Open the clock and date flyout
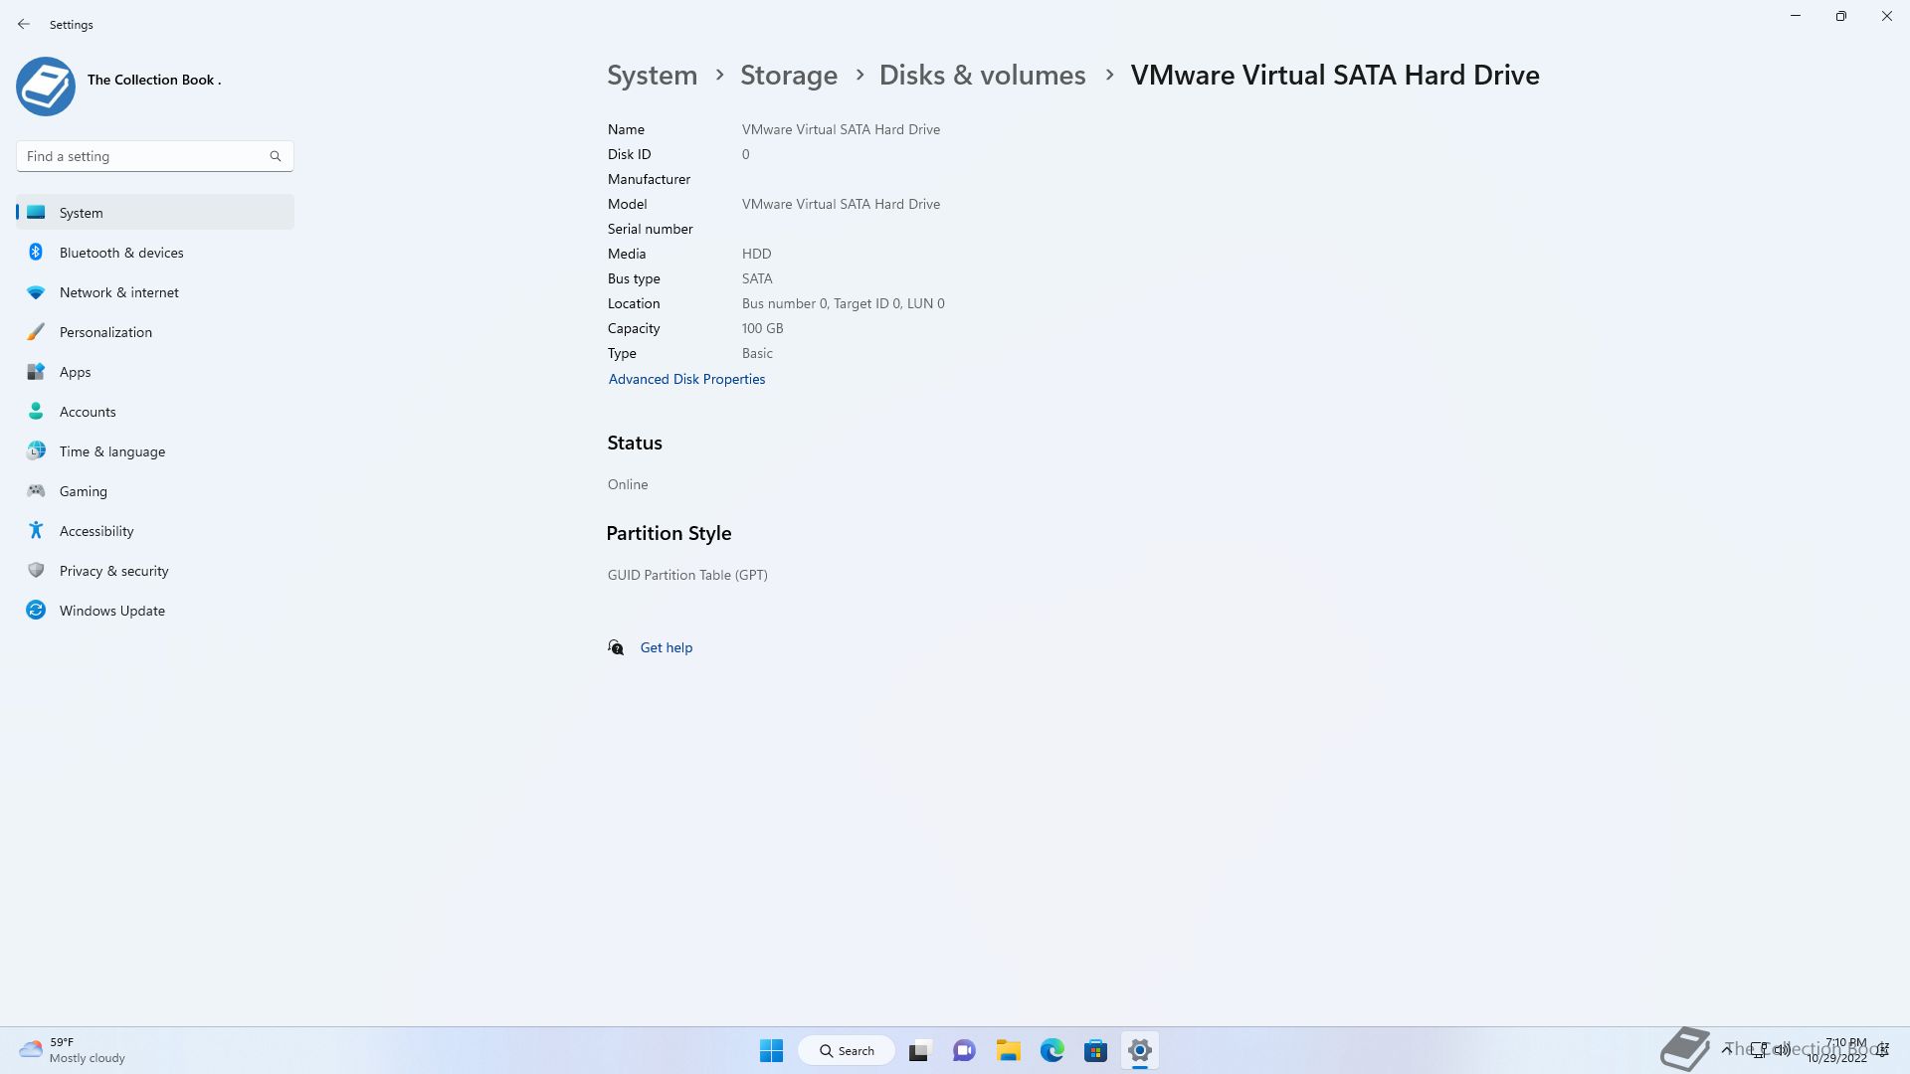 (x=1837, y=1050)
